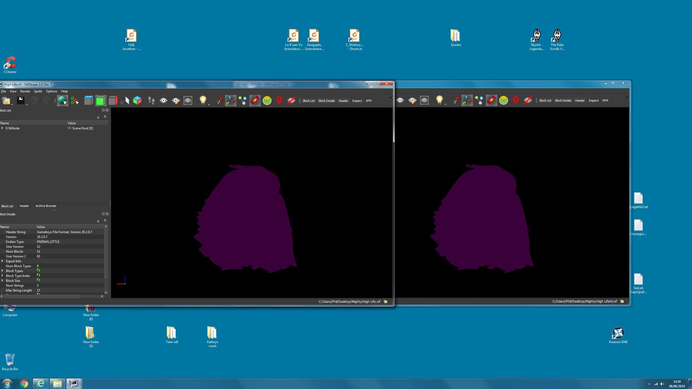
Task: Click Block Details button in left toolbar
Action: pyautogui.click(x=327, y=101)
